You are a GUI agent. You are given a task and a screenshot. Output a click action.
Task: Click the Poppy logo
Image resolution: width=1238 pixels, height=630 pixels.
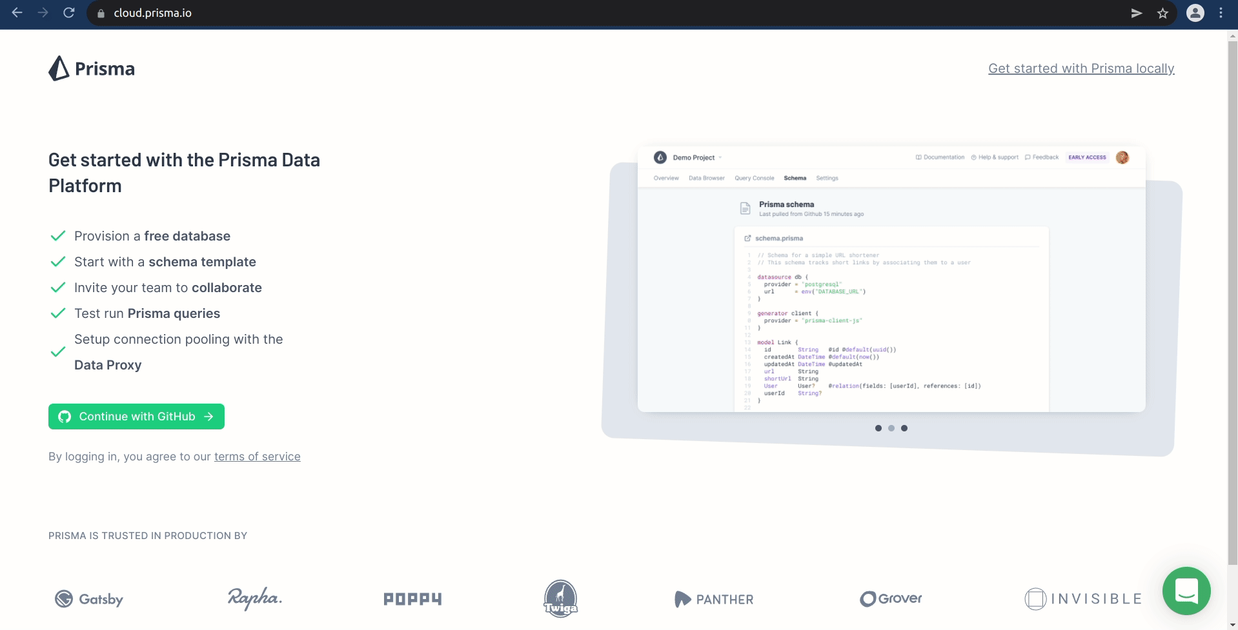(x=412, y=599)
